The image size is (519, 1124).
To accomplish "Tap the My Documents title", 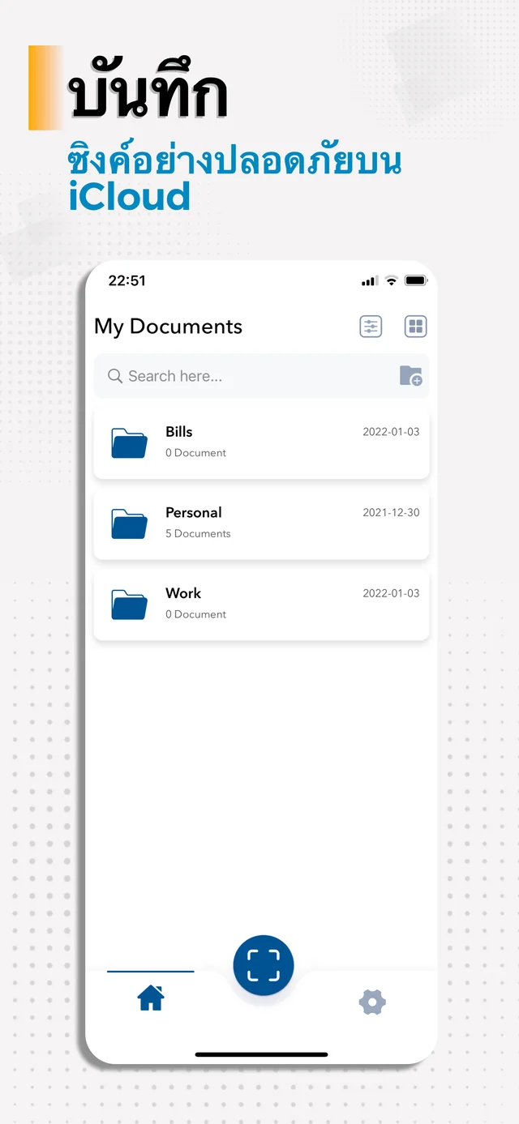I will [169, 327].
